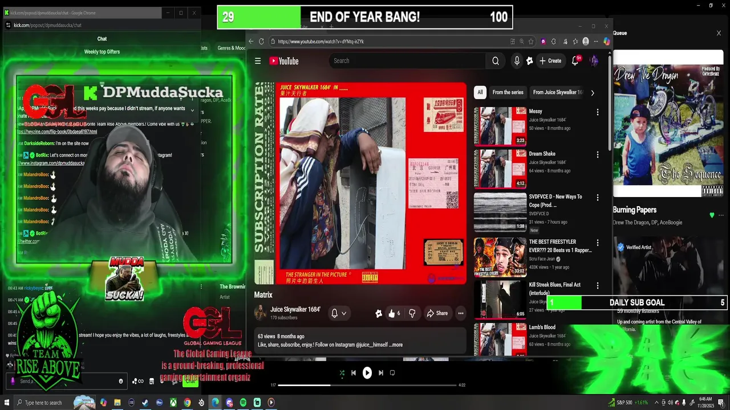Screen dimensions: 730x410
Task: Open the heyzine flip-book link in chat
Action: tap(57, 132)
